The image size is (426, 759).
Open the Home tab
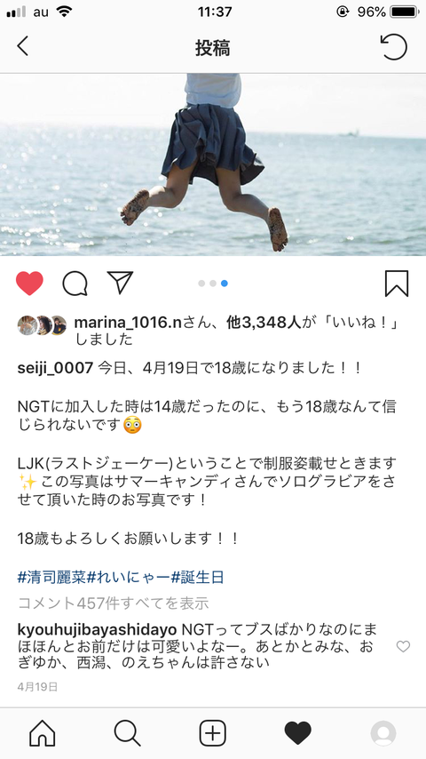pos(43,733)
